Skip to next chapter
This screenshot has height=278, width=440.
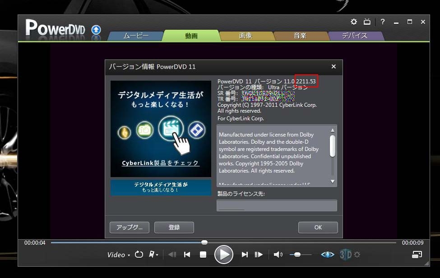[x=245, y=255]
